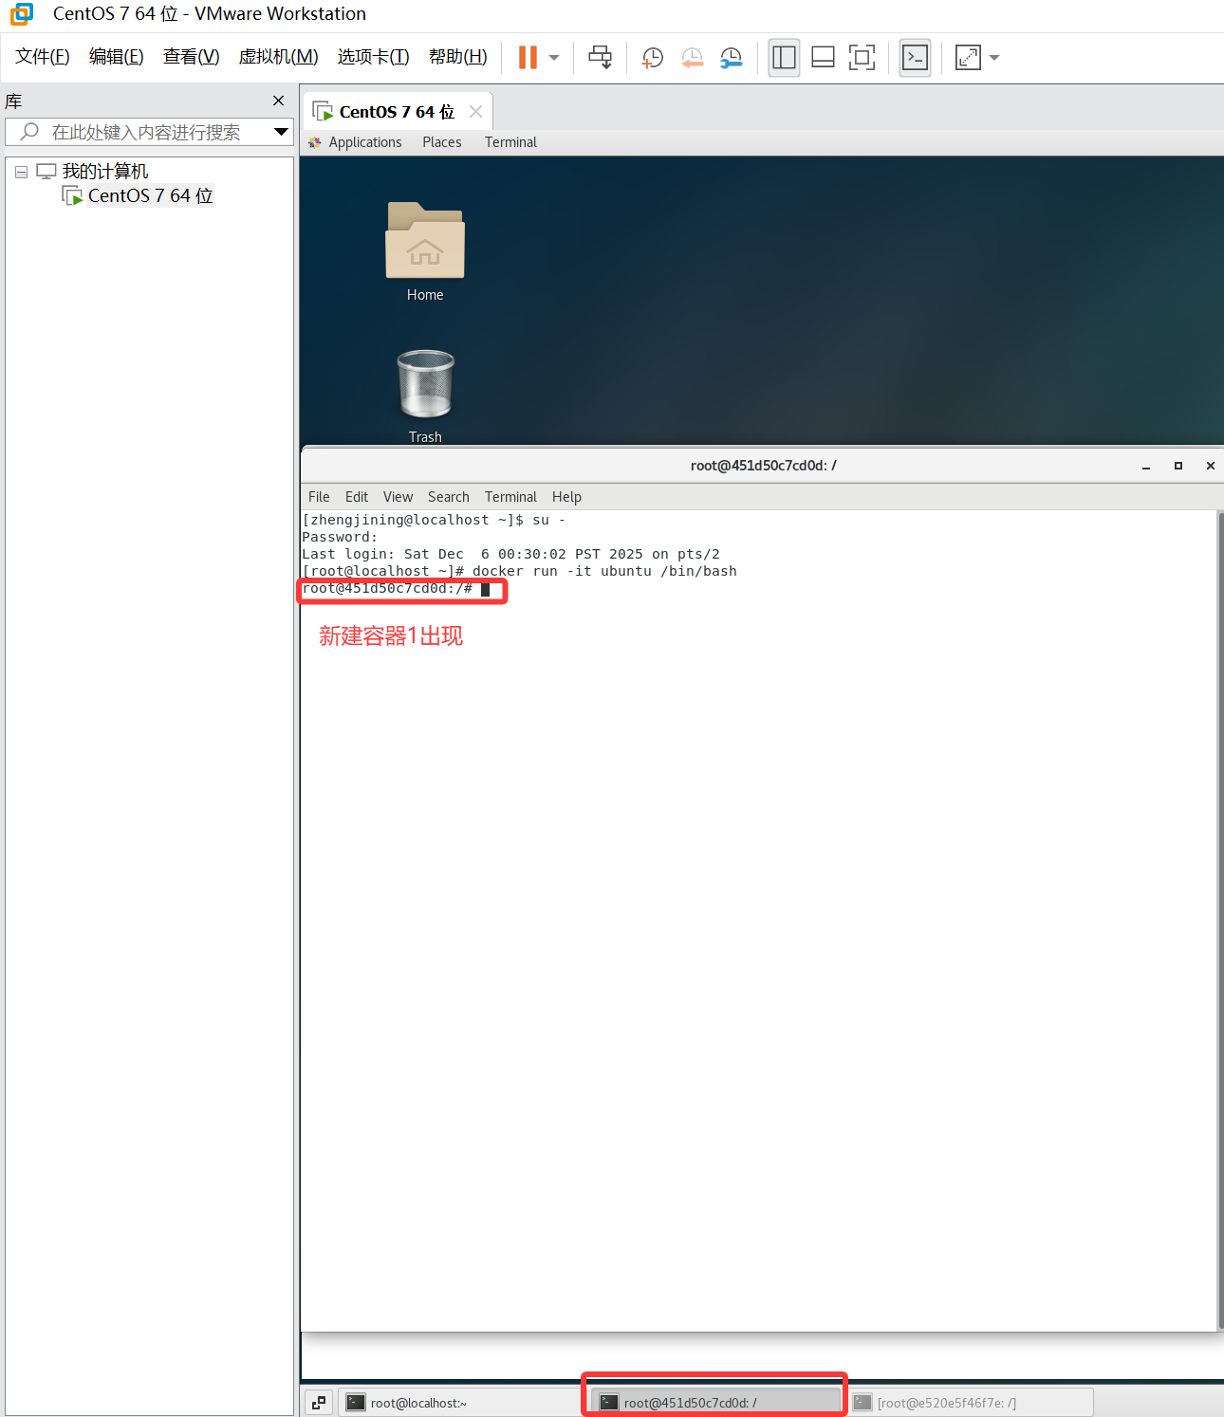
Task: Open the snapshot manager wrench icon
Action: 731,58
